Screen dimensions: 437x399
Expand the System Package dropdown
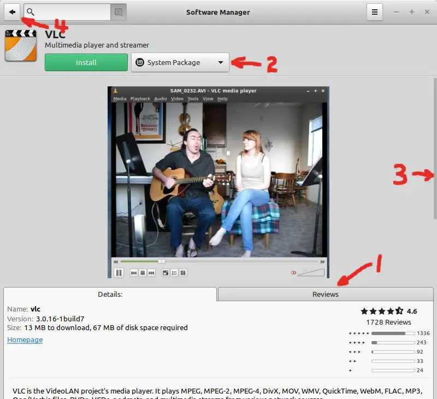click(x=180, y=62)
